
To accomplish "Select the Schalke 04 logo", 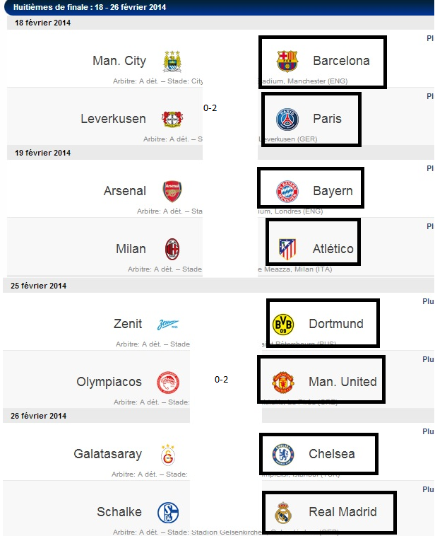I will tap(168, 513).
